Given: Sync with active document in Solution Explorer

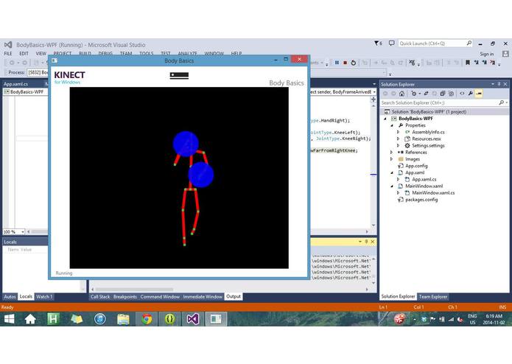Looking at the screenshot, I should (x=426, y=94).
